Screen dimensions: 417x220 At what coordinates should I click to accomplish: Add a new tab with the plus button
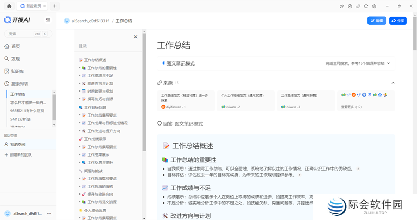tap(55, 6)
